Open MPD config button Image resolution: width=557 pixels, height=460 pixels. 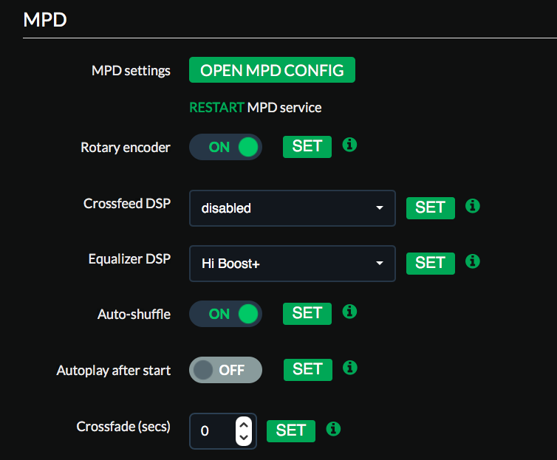click(272, 70)
